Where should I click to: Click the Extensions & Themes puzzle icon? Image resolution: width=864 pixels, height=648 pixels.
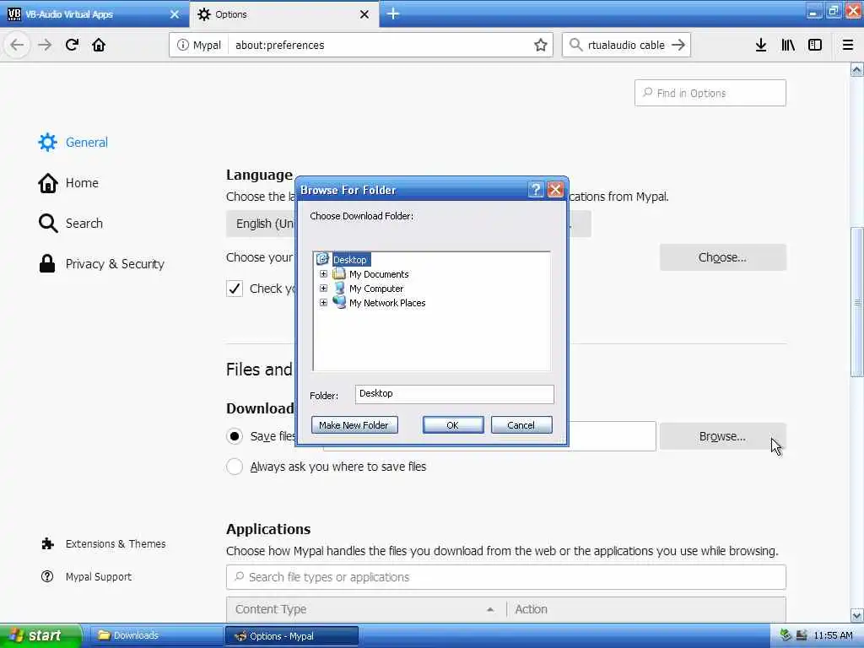coord(47,544)
